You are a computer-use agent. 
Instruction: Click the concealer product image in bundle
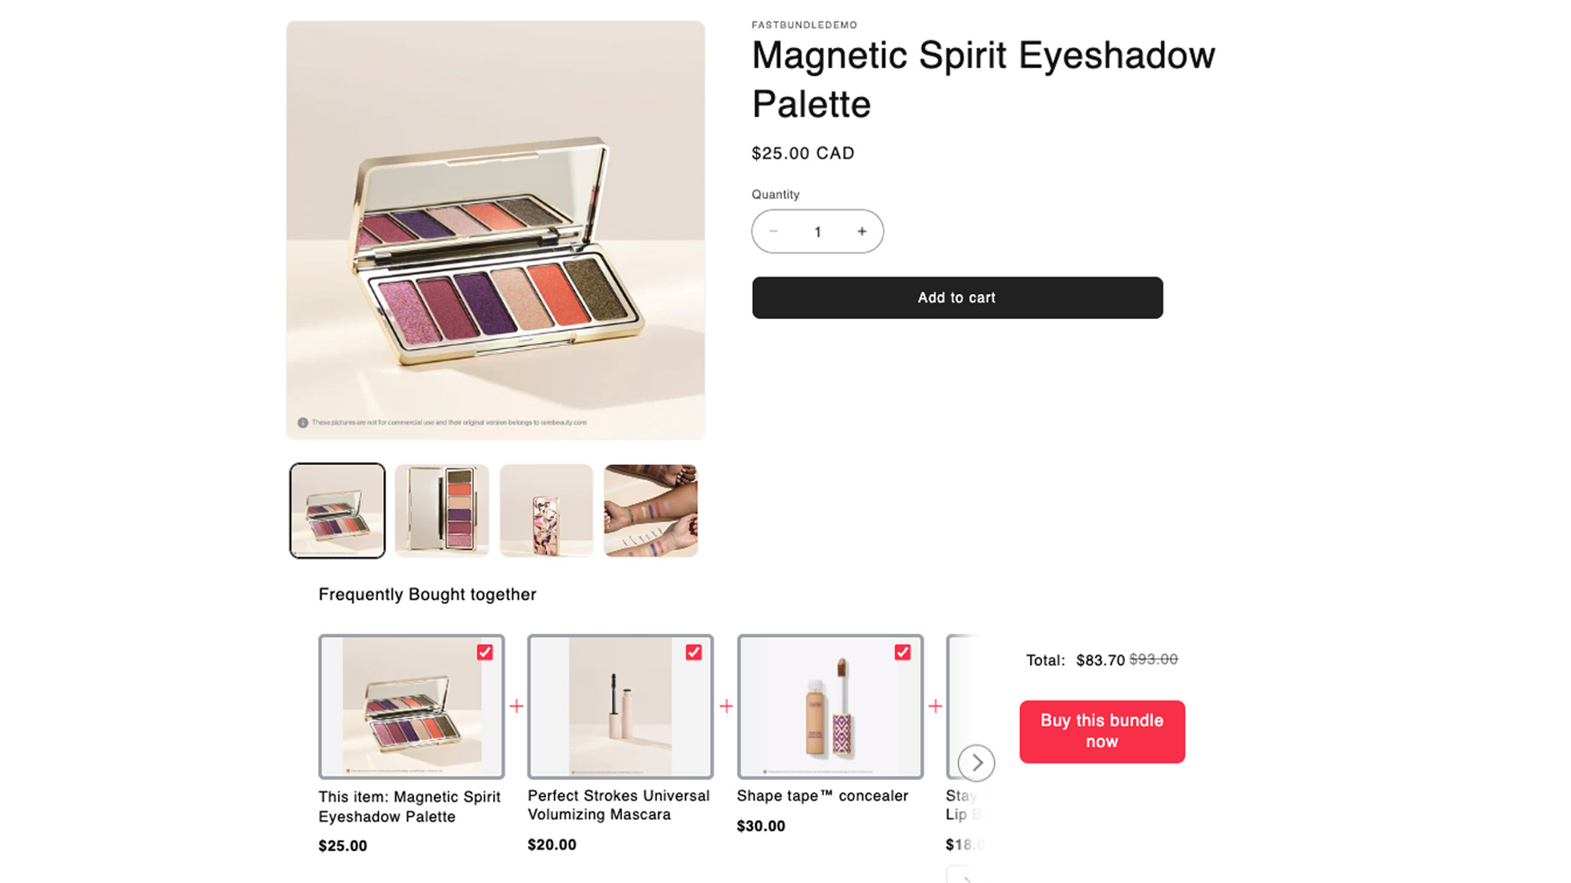pyautogui.click(x=829, y=707)
